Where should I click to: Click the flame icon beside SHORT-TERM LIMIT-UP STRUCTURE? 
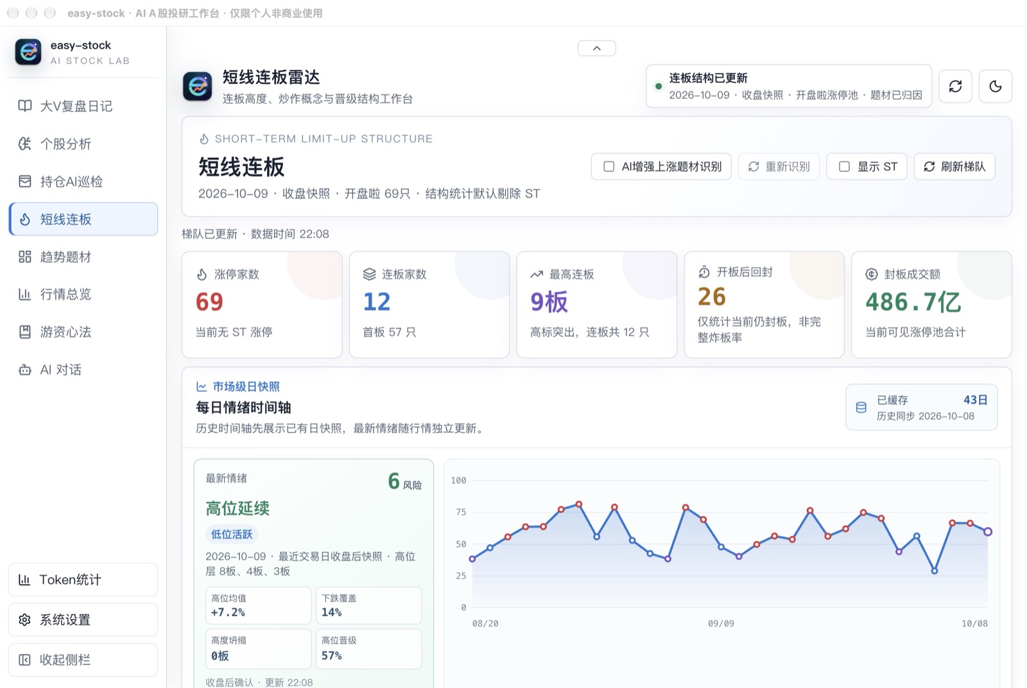204,139
